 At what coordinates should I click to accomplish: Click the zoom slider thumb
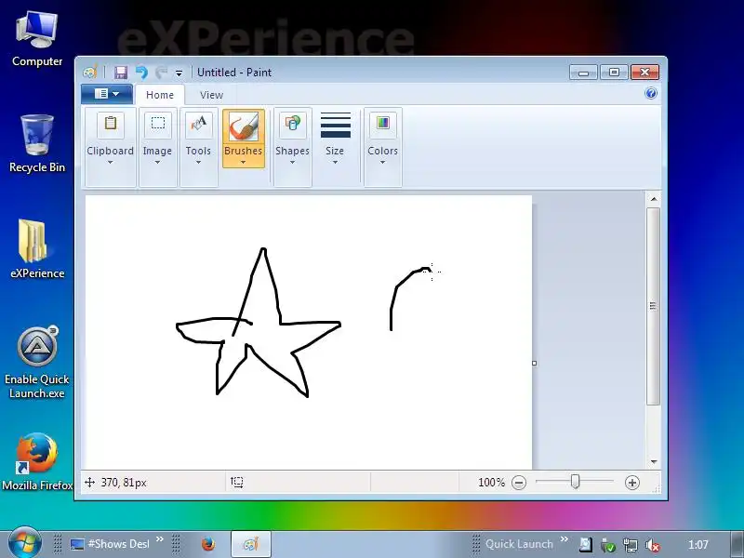pos(575,482)
